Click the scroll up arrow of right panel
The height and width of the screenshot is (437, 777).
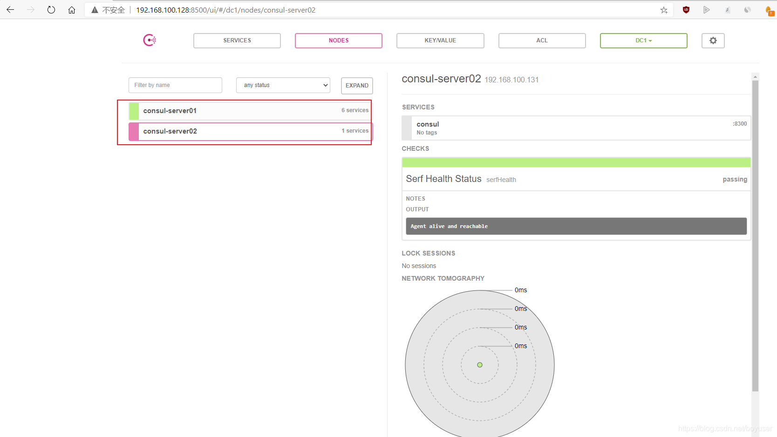[756, 76]
